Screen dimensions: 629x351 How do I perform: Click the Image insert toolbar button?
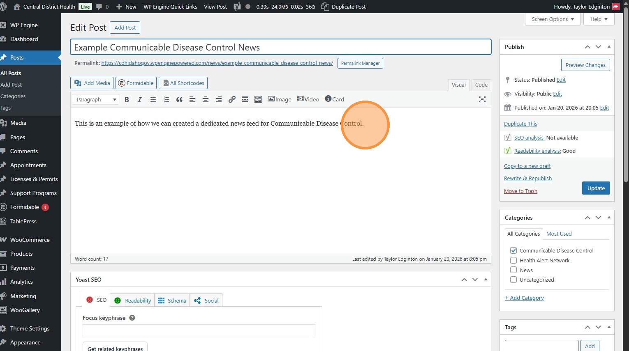(280, 99)
